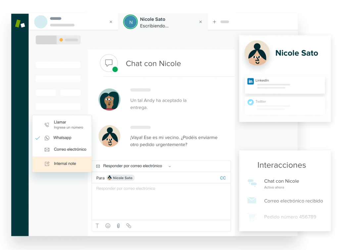Click the insert link icon

click(x=129, y=226)
